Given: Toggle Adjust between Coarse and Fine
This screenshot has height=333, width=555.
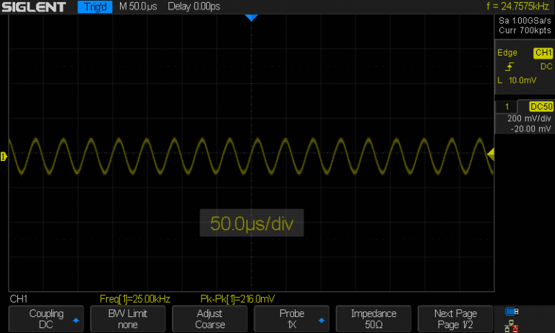Looking at the screenshot, I should click(x=210, y=319).
